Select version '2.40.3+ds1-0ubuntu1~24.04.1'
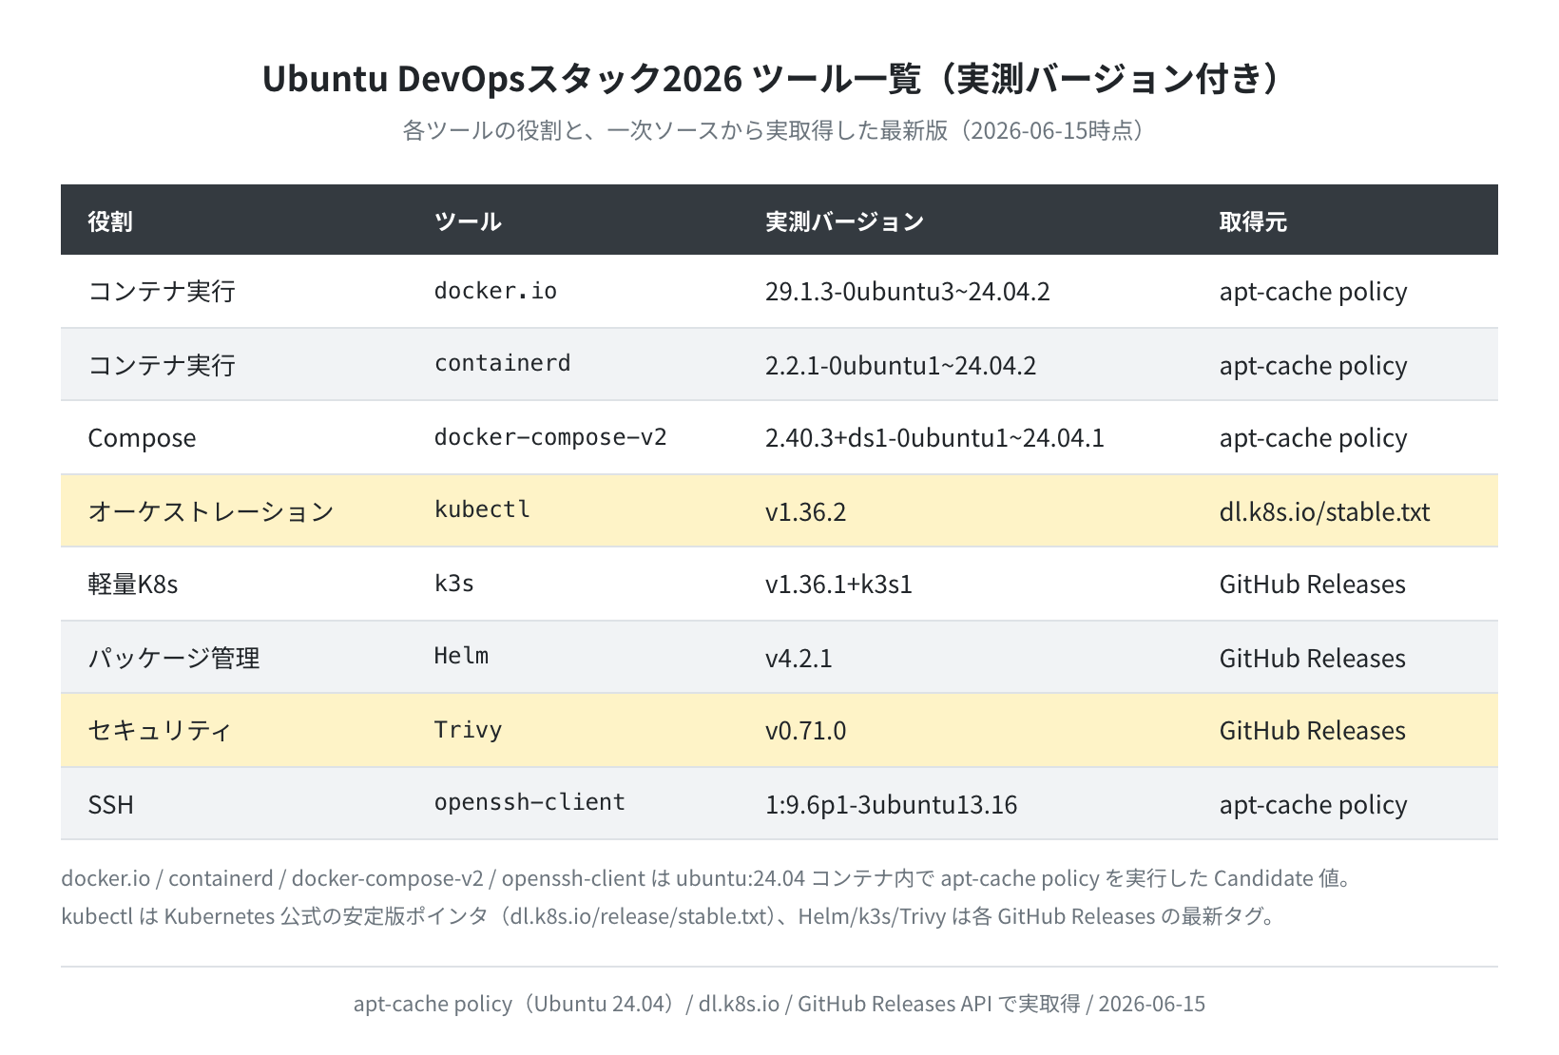 (934, 437)
